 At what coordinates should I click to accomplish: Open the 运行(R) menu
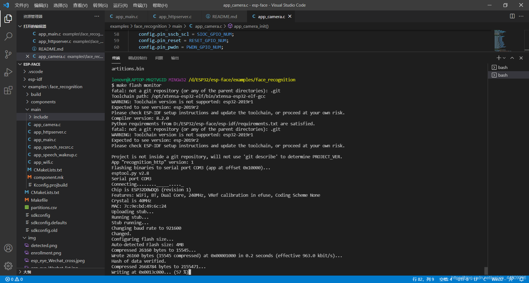tap(120, 5)
